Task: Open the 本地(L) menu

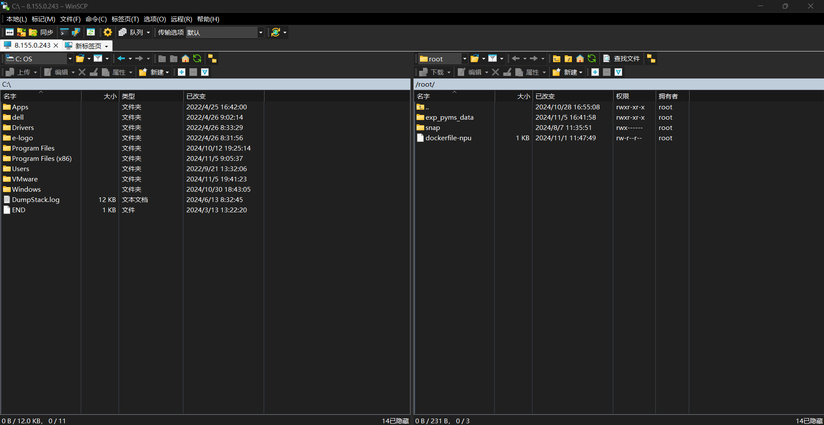Action: [17, 19]
